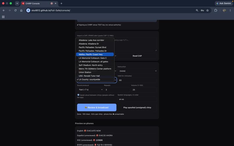This screenshot has height=146, width=234.
Task: Open the profile avatar menu
Action: coord(224,10)
